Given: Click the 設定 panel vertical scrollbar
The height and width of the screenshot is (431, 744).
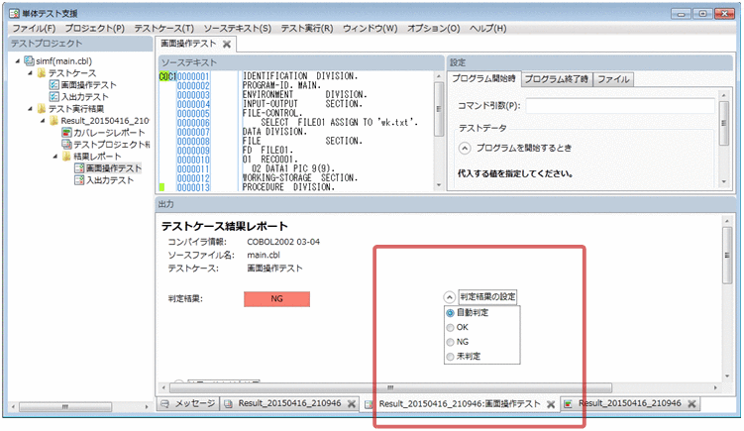Looking at the screenshot, I should pyautogui.click(x=723, y=123).
